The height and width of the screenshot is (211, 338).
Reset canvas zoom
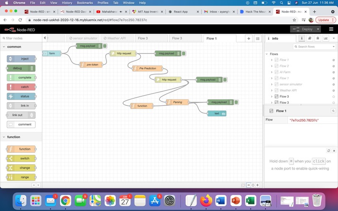click(253, 185)
